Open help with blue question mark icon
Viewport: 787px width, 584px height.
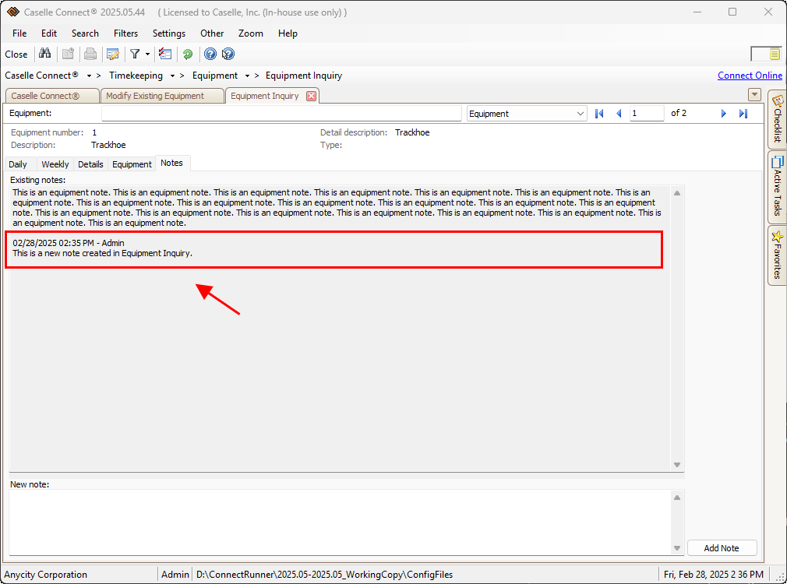(210, 54)
